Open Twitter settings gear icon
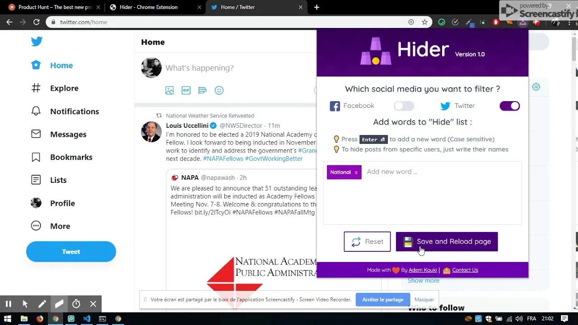The width and height of the screenshot is (578, 325). (x=536, y=87)
